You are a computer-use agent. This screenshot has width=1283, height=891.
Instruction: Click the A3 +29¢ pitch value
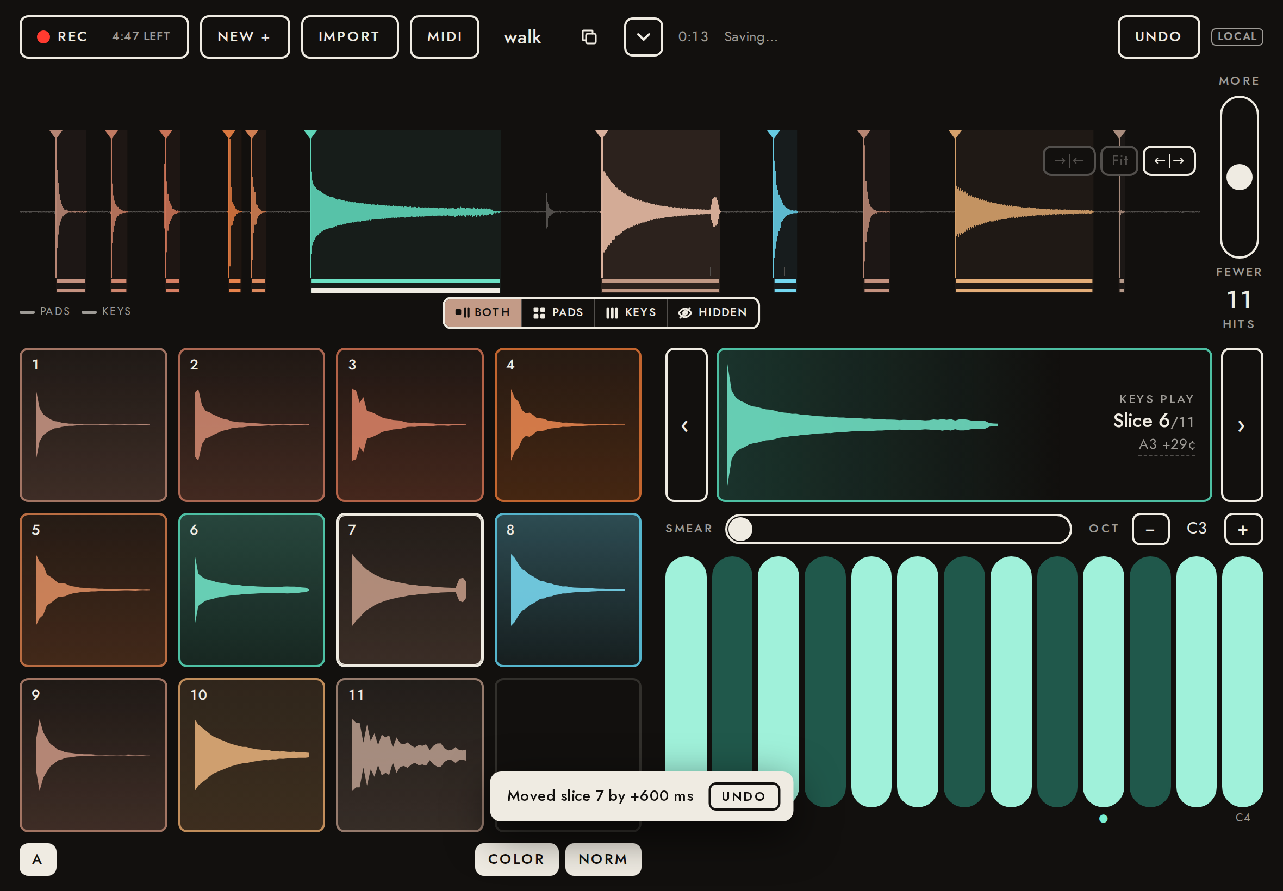[x=1167, y=444]
